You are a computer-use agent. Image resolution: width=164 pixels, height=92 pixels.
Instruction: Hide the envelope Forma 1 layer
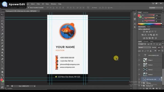pos(139,70)
